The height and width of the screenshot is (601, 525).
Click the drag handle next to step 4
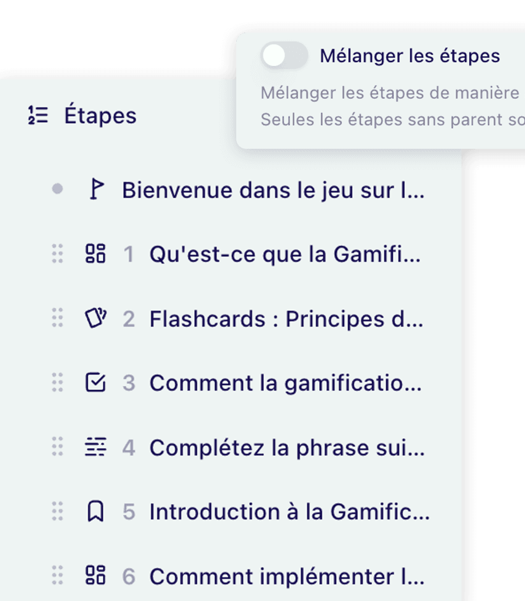[58, 447]
